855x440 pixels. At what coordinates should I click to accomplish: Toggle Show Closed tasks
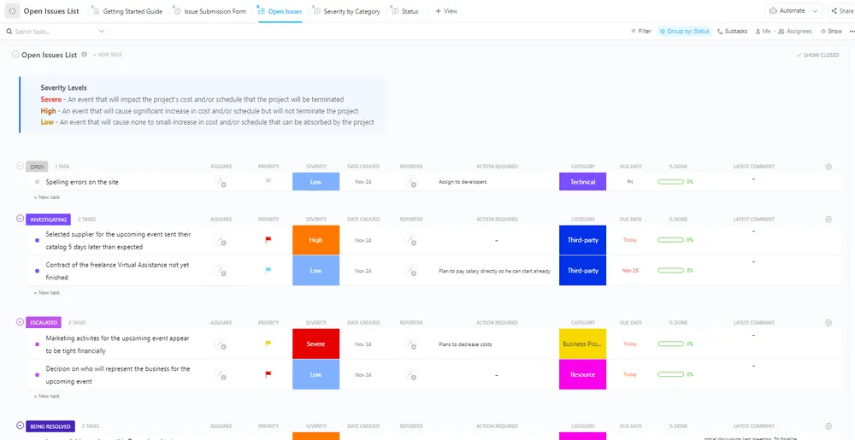(x=817, y=55)
